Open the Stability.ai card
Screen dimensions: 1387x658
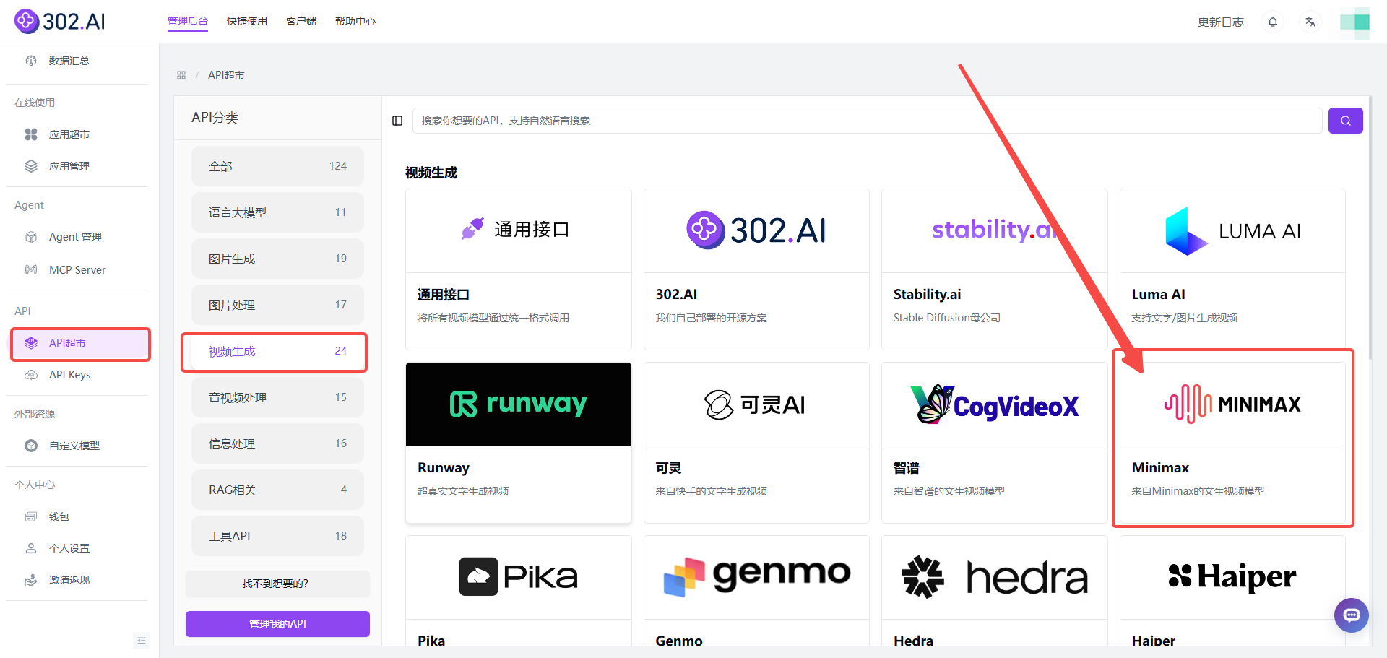pyautogui.click(x=995, y=269)
